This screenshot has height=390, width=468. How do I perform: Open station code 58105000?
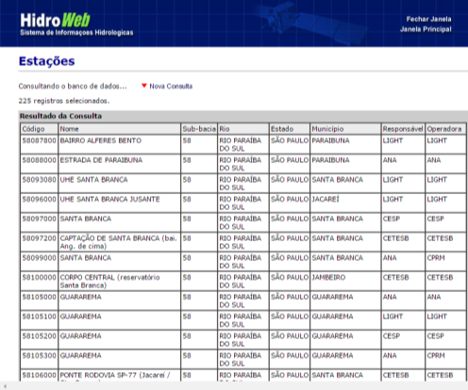[x=39, y=297]
